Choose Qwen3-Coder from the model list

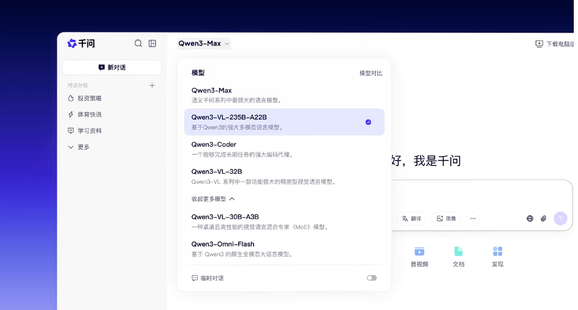pos(284,149)
